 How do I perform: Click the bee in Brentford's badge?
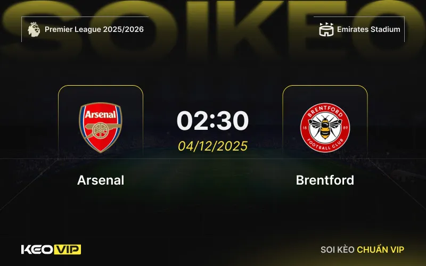click(325, 127)
